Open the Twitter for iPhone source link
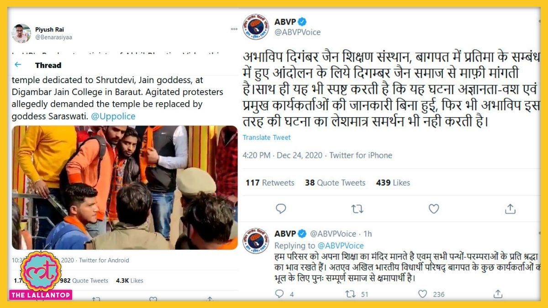This screenshot has height=308, width=548. pos(361,155)
